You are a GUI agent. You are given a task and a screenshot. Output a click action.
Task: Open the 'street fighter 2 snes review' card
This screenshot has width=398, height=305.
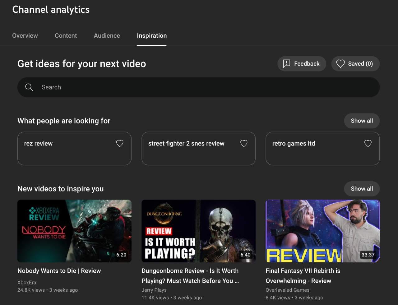tap(198, 149)
